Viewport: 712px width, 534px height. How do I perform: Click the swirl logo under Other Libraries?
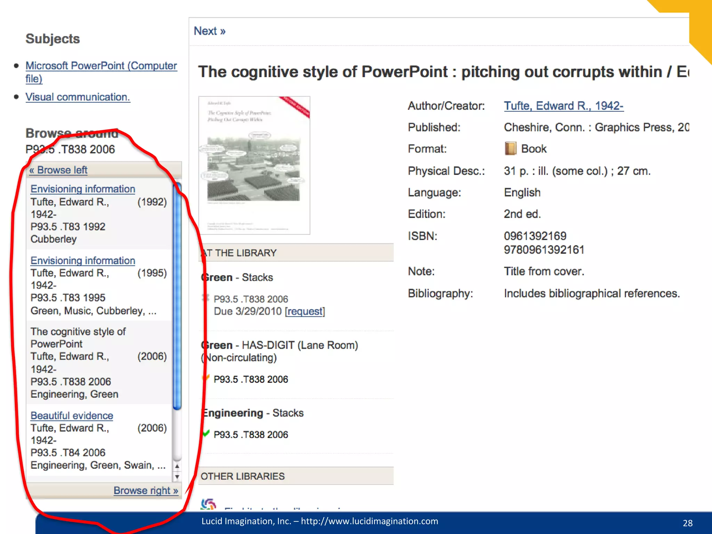pos(208,504)
